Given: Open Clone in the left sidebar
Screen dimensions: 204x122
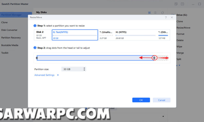Looking at the screenshot, I should 4,22.
